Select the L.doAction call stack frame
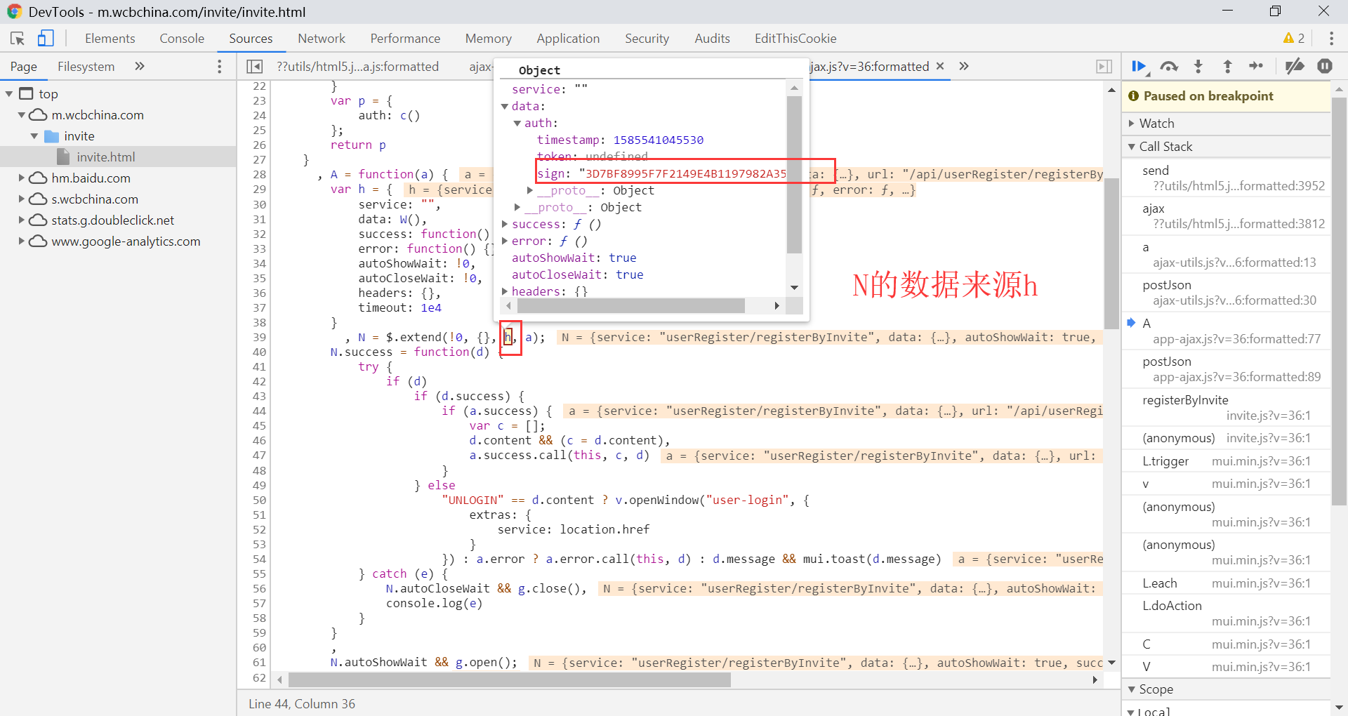The height and width of the screenshot is (716, 1348). point(1226,614)
